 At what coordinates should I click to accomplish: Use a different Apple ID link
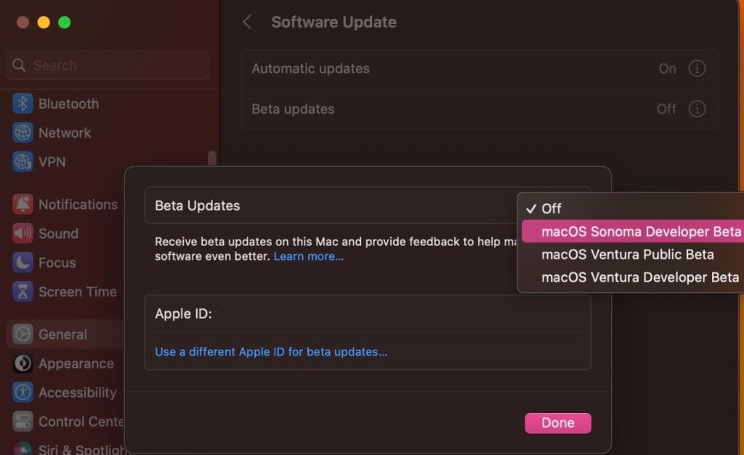point(271,352)
